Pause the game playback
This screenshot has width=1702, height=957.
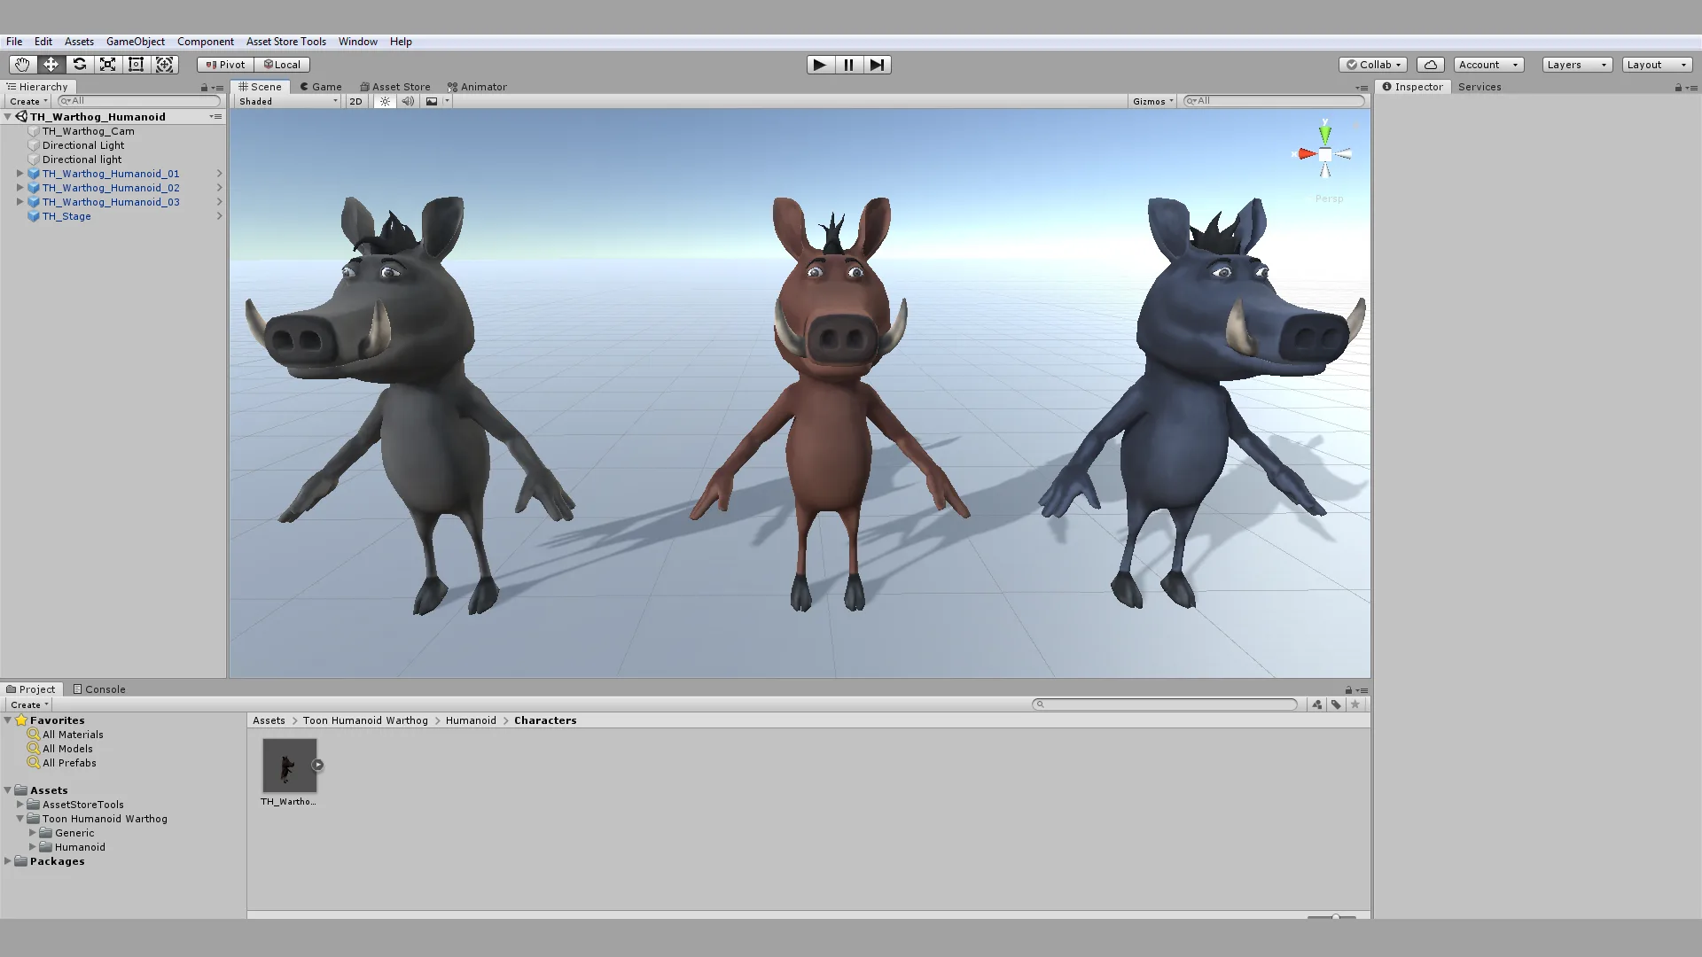pos(848,65)
